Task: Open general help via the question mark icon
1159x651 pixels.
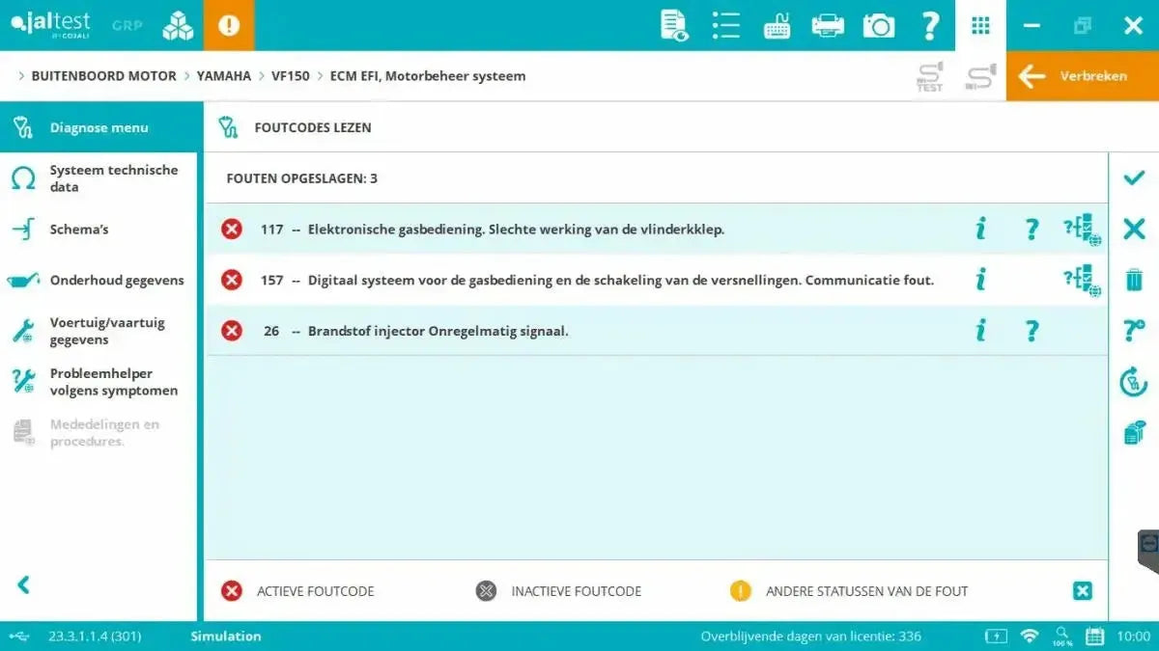Action: click(930, 25)
